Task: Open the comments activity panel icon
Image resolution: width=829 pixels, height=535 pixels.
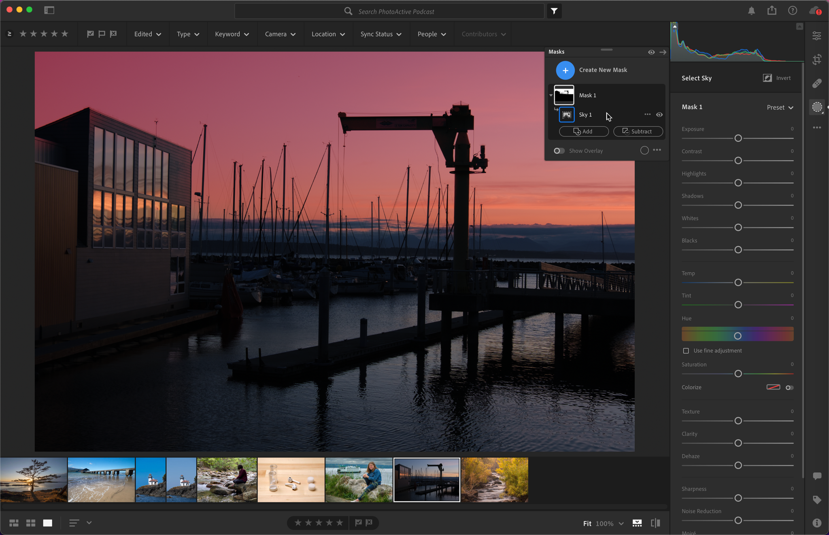Action: [x=817, y=476]
